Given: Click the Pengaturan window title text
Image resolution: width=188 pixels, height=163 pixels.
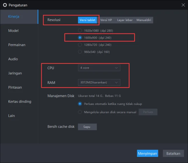Looking at the screenshot, I should pyautogui.click(x=18, y=5).
